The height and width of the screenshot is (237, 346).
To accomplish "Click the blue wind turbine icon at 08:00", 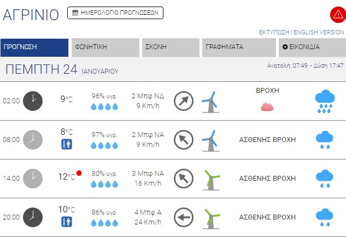I will point(211,141).
